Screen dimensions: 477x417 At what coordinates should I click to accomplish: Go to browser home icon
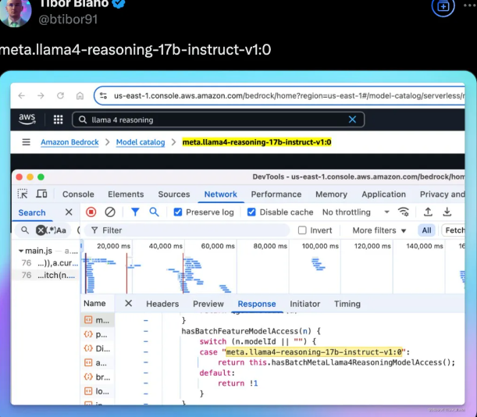[x=80, y=96]
